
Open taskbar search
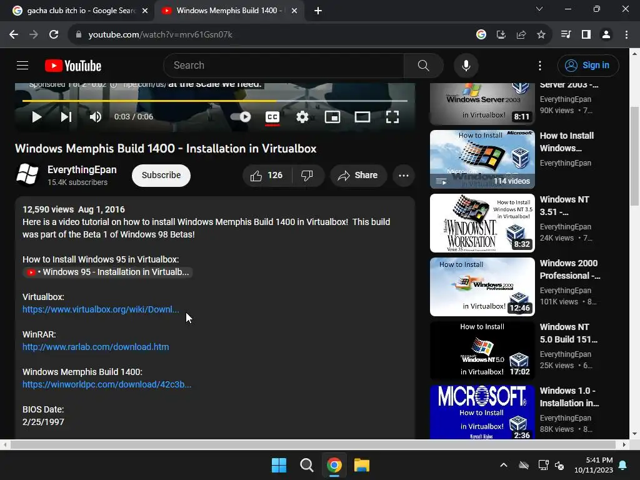pos(306,465)
